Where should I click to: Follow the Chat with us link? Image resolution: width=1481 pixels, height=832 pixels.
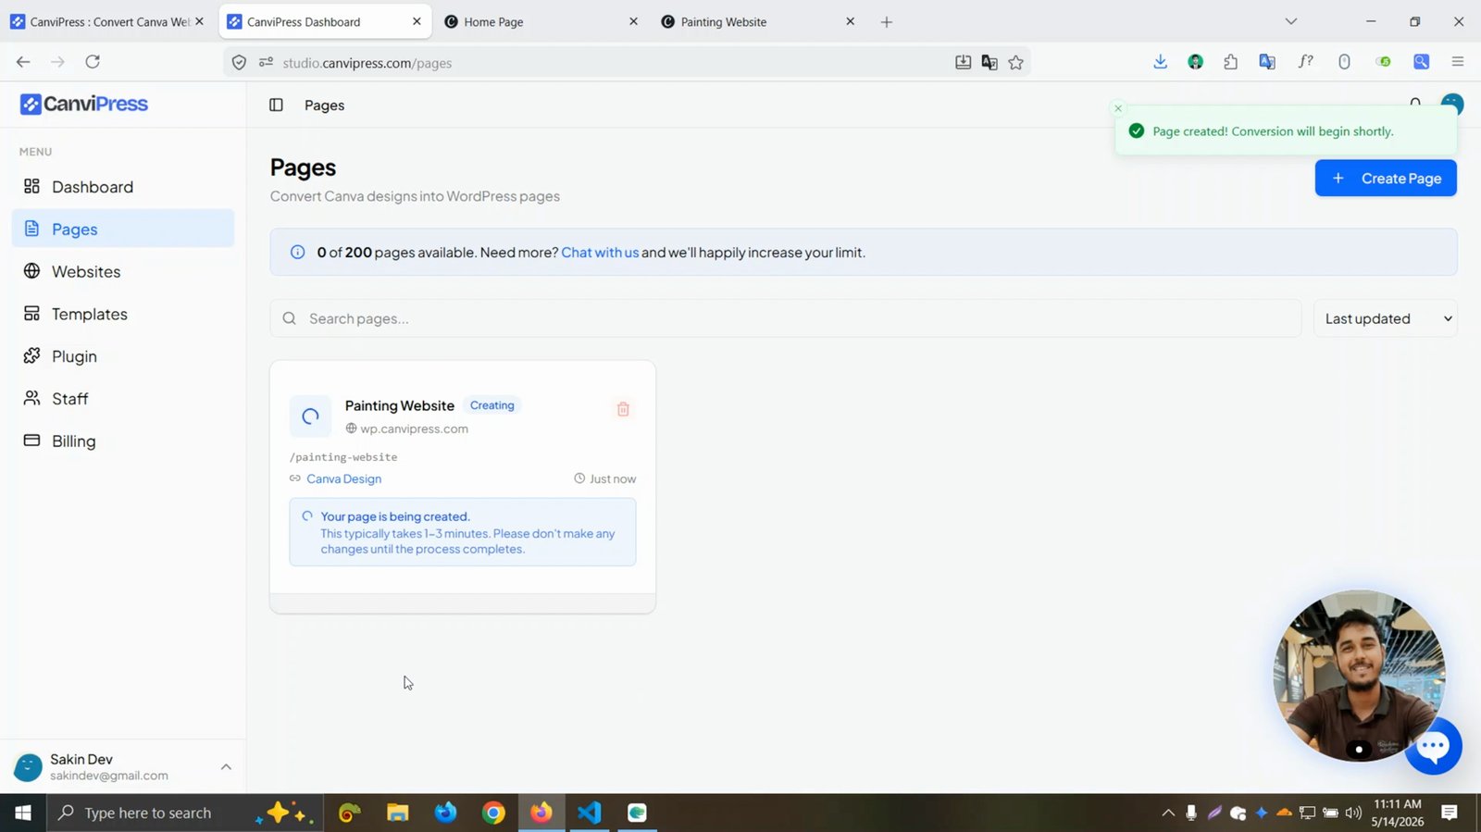[600, 253]
